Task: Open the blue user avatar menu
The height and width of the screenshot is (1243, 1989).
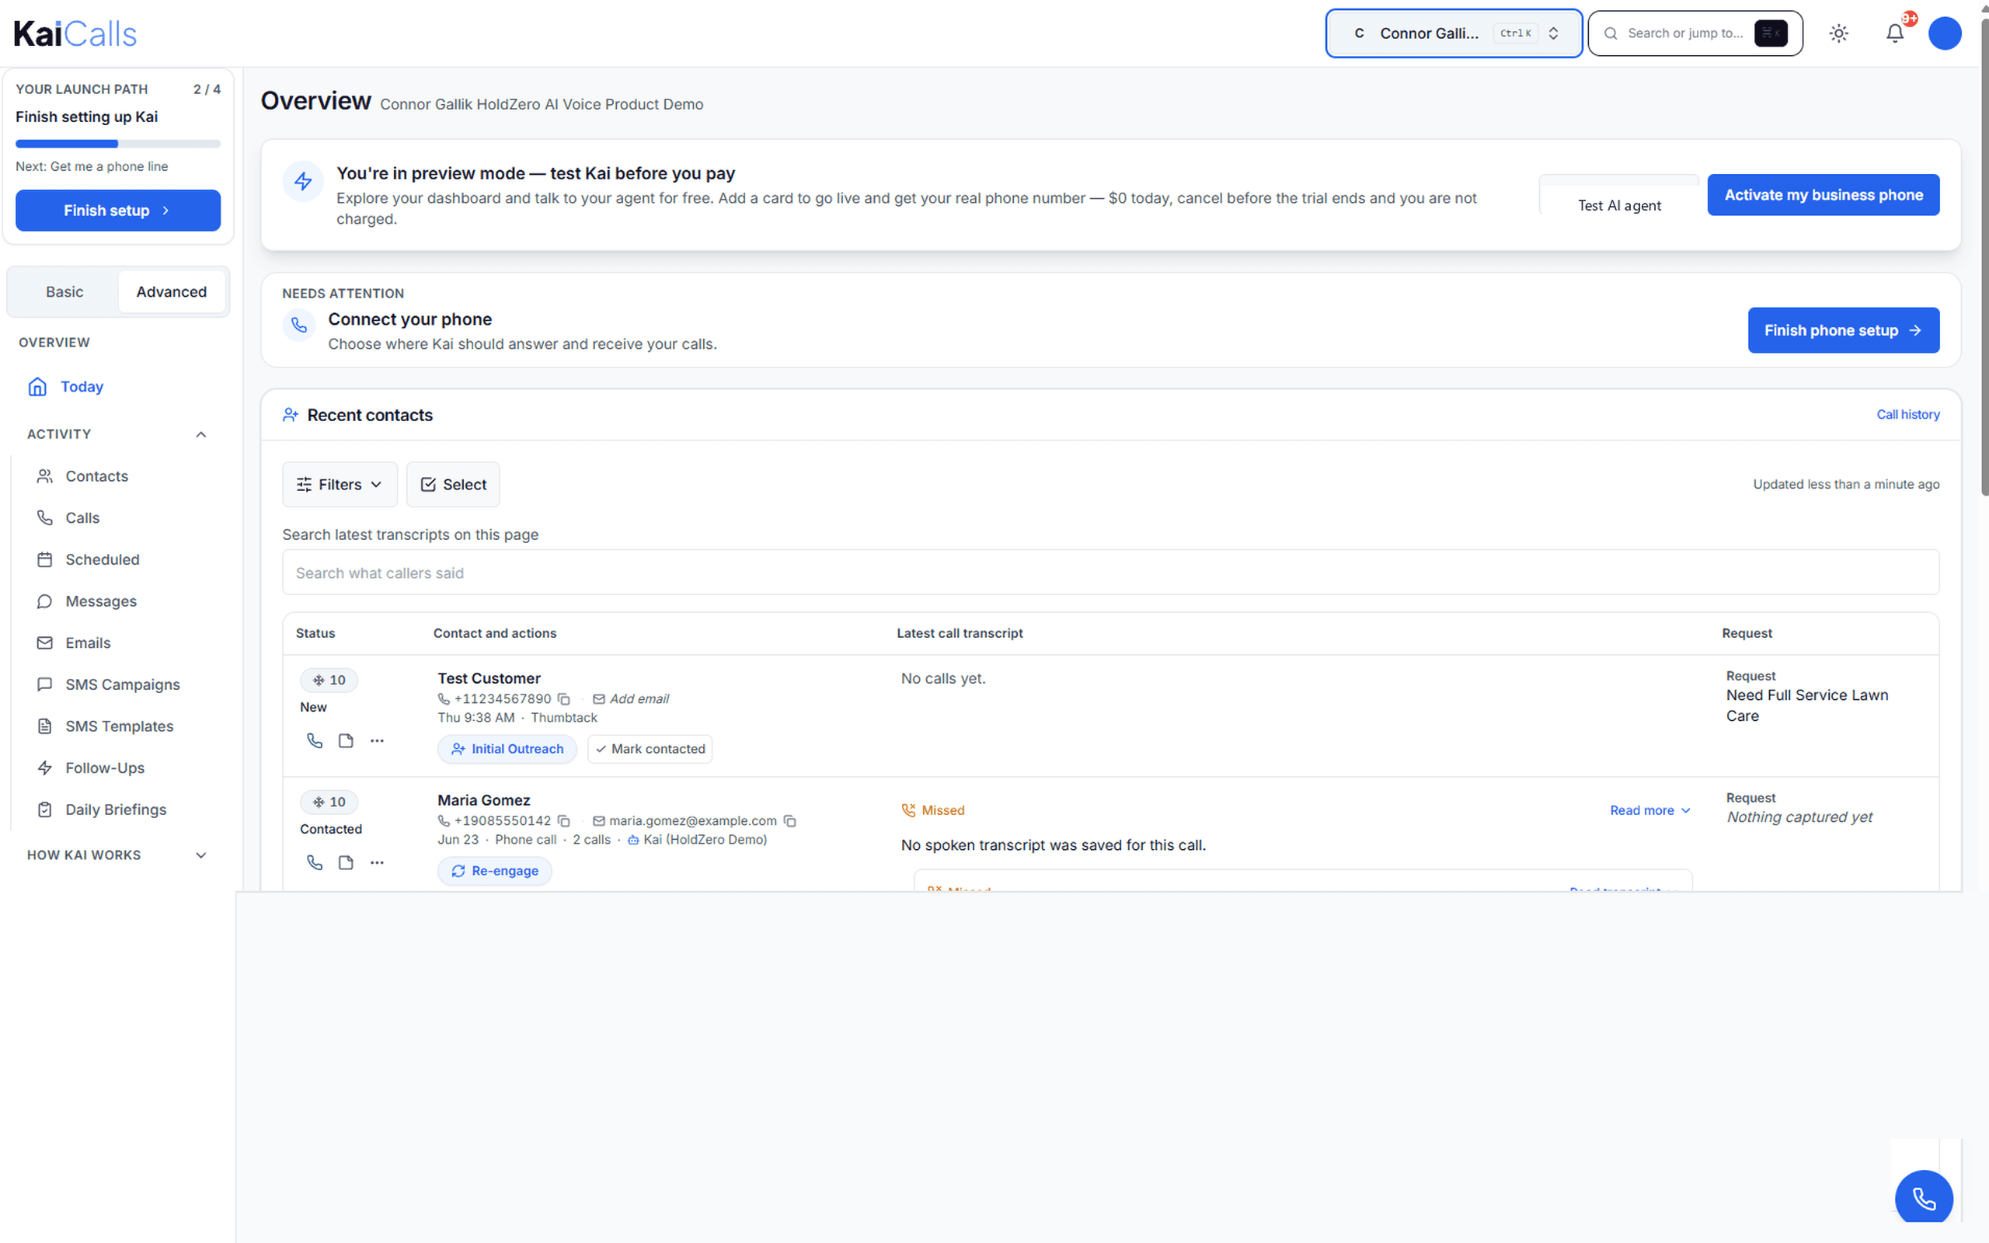Action: tap(1945, 33)
